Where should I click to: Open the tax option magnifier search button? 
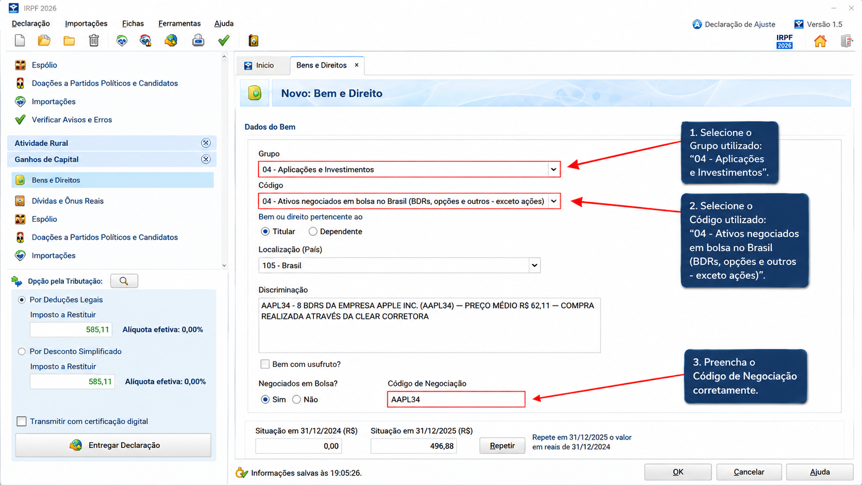pos(124,281)
